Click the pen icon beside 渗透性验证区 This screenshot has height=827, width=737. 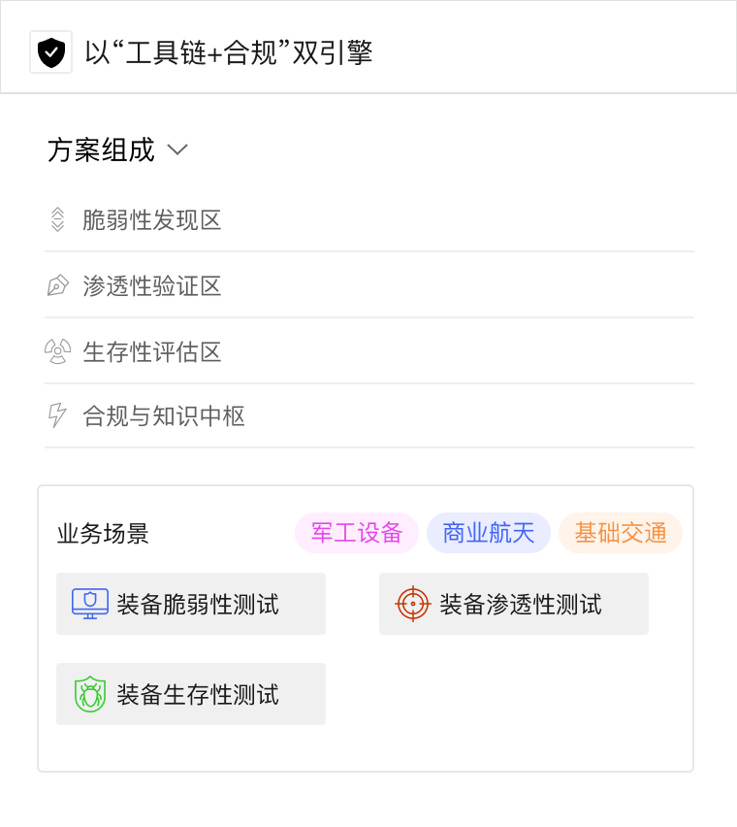pyautogui.click(x=57, y=286)
